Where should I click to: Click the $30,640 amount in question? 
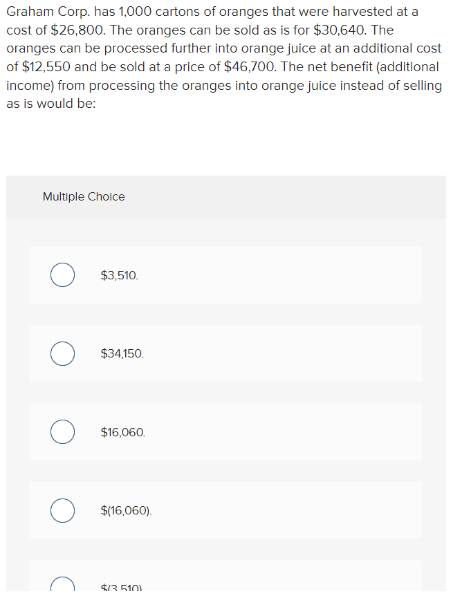[x=340, y=30]
